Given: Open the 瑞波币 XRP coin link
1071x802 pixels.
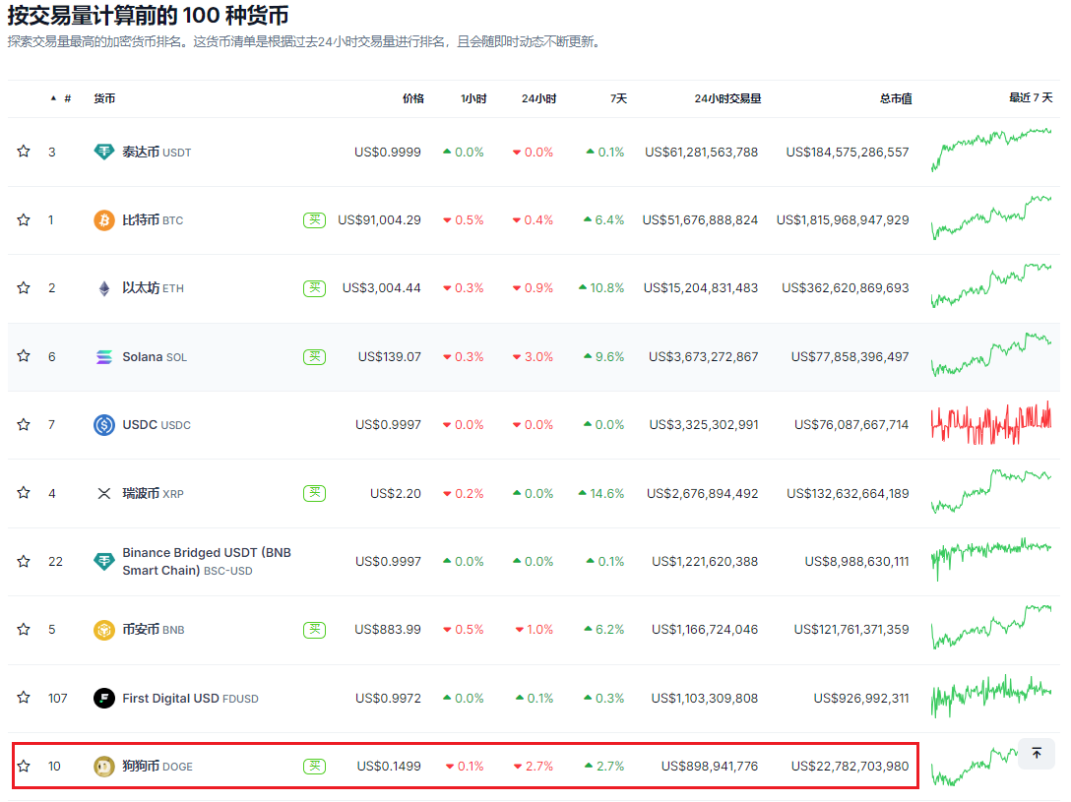Looking at the screenshot, I should (x=153, y=493).
